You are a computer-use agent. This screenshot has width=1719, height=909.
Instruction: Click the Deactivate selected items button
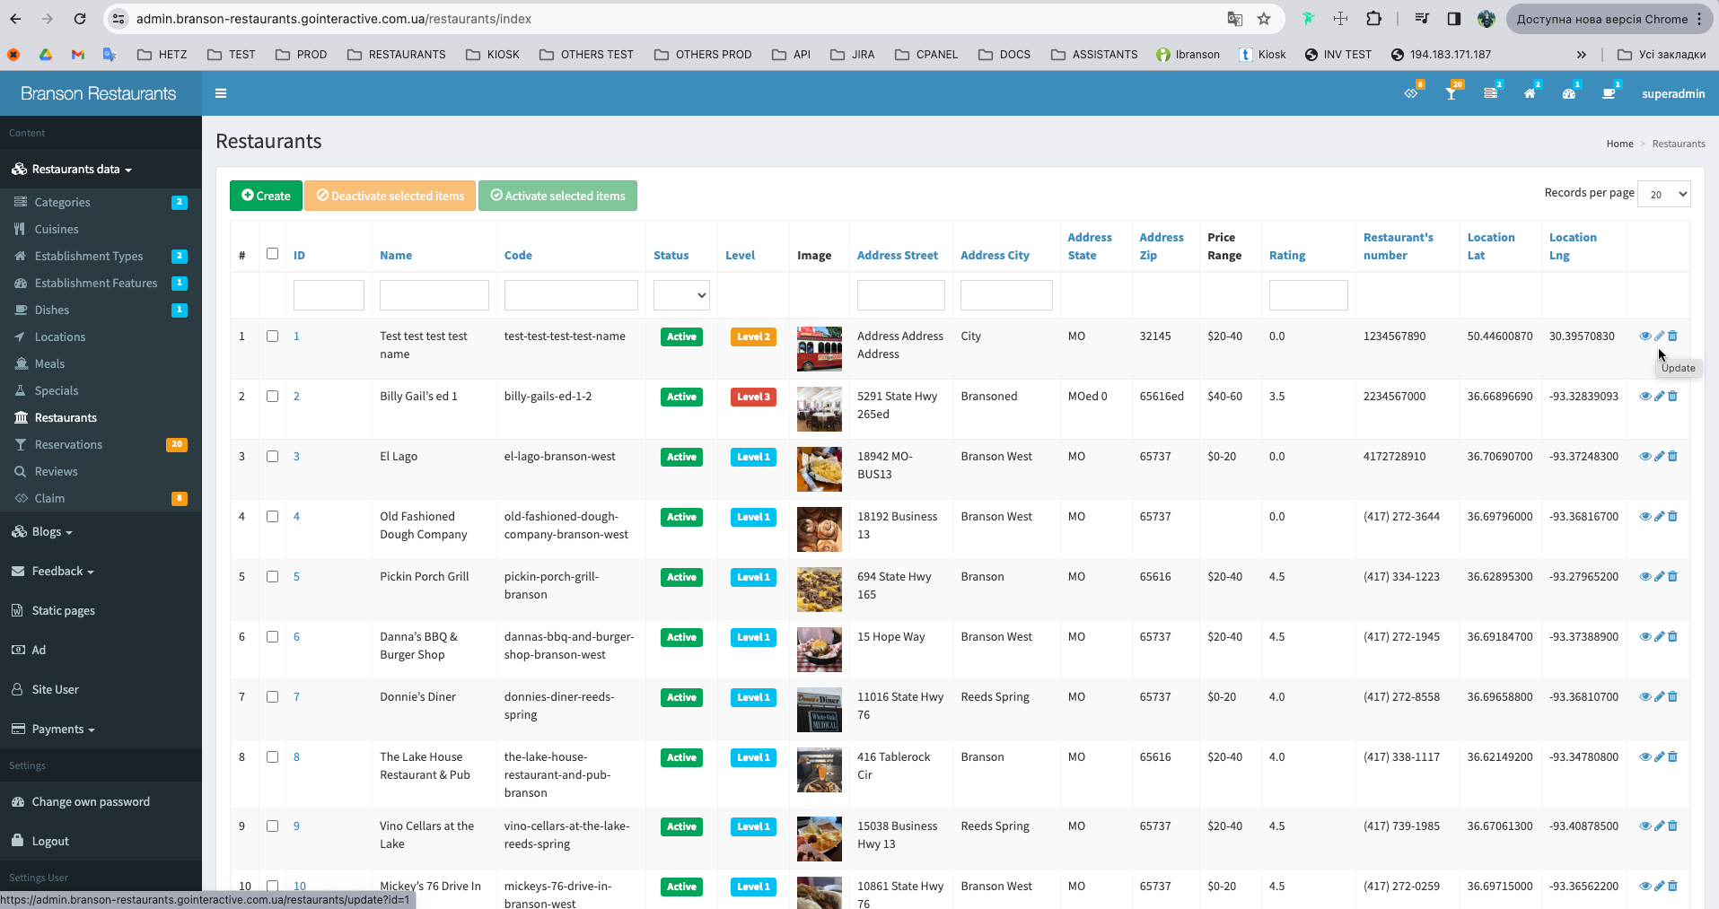pos(390,196)
